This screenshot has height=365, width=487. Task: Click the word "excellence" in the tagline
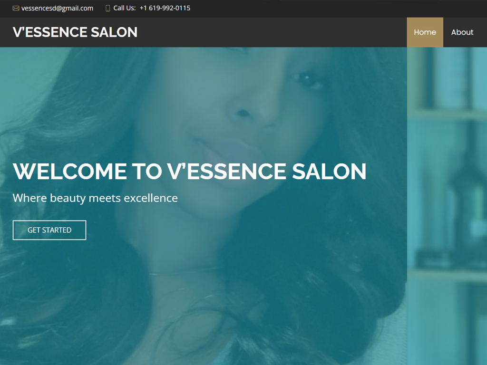(x=151, y=198)
